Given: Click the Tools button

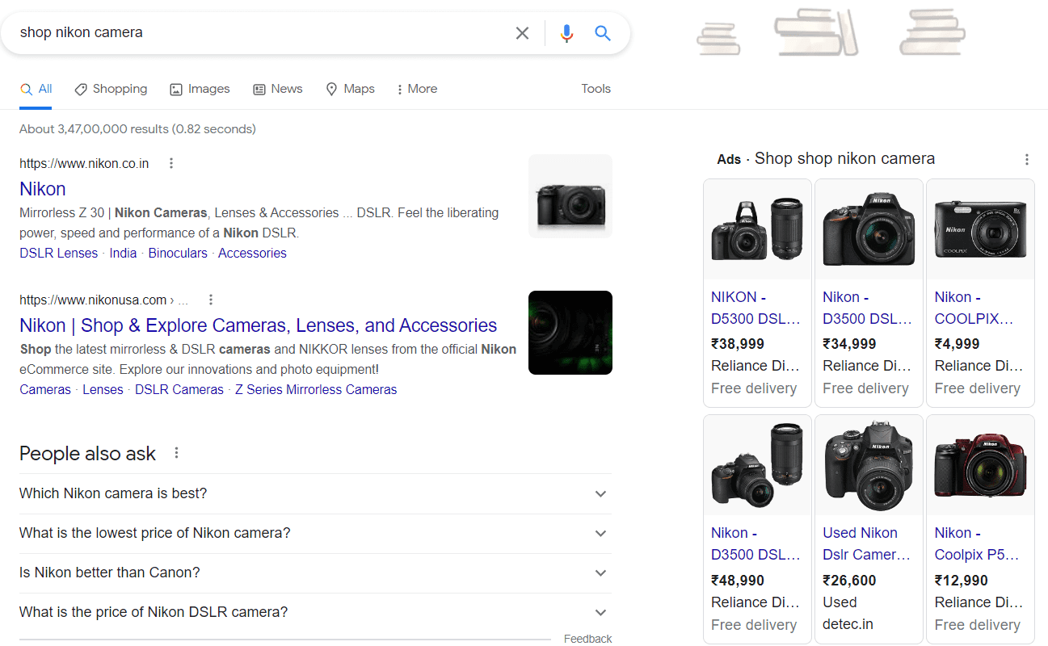Looking at the screenshot, I should (x=596, y=89).
